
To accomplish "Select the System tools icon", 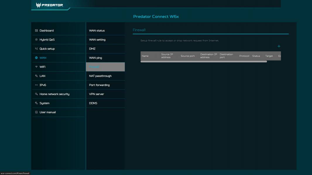I will pos(36,103).
